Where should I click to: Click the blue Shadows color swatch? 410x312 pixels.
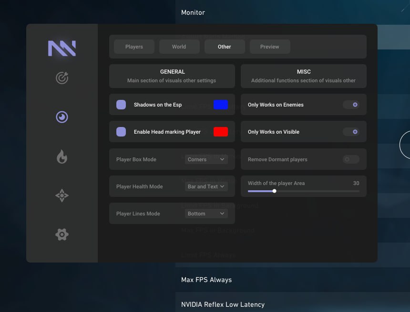coord(221,105)
